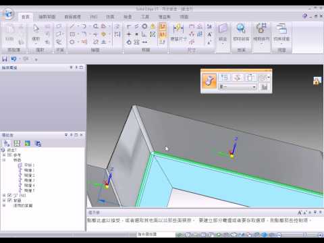Choose the Rectangle sketch tool

(x=72, y=34)
